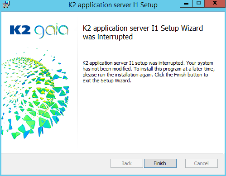Click the empty gray area left of Back
The image size is (226, 176).
coord(56,164)
